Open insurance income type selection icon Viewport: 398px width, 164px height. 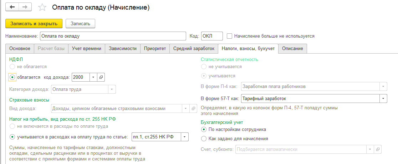(194, 108)
